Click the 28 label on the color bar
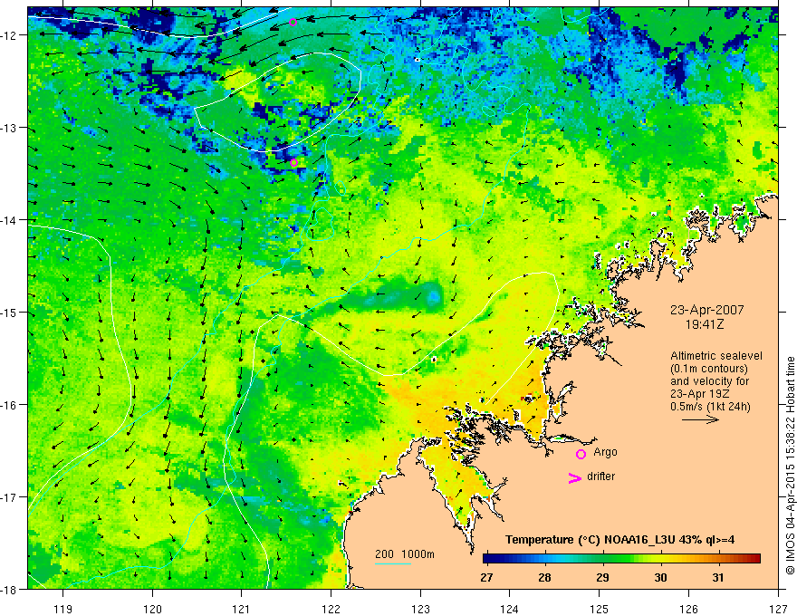The image size is (797, 616). pos(544,577)
